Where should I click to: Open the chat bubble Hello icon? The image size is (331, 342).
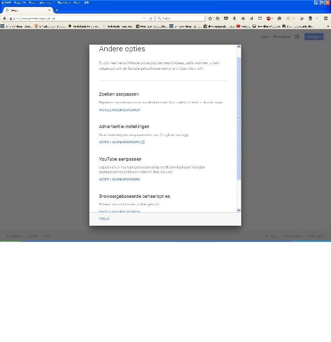(x=279, y=19)
